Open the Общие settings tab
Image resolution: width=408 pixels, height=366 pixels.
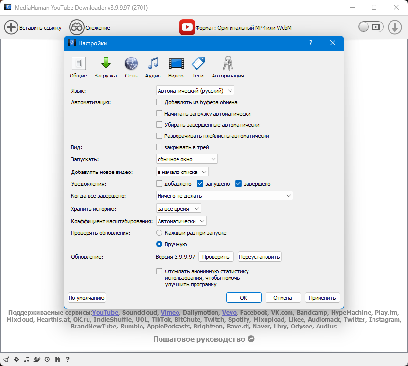coord(78,67)
